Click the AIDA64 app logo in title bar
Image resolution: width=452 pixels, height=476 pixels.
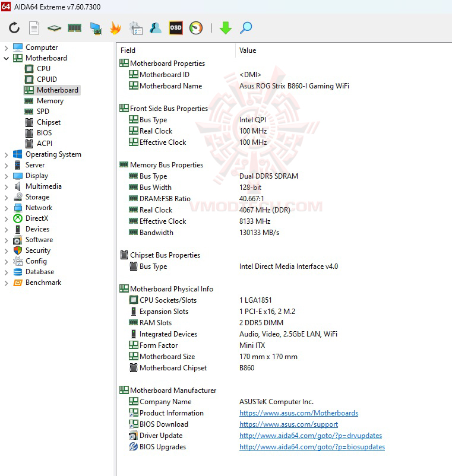6,7
